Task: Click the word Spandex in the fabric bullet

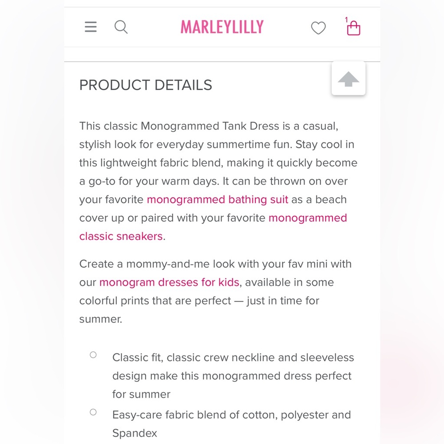Action: click(135, 433)
